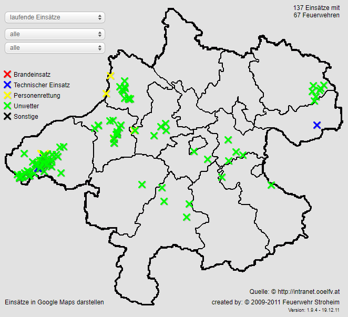The height and width of the screenshot is (317, 348).
Task: Select the upper yellow Personenrettung map marker
Action: pyautogui.click(x=110, y=76)
